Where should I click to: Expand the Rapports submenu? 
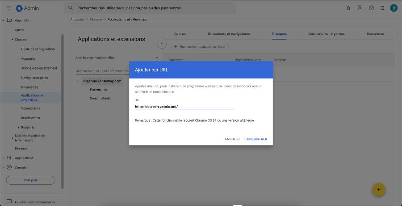[19, 128]
